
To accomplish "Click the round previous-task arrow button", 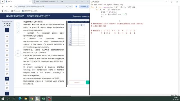I will tap(18, 54).
